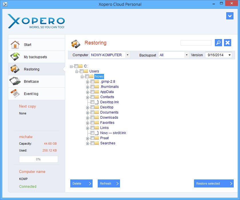
Task: Collapse the Users tree node
Action: pos(77,72)
